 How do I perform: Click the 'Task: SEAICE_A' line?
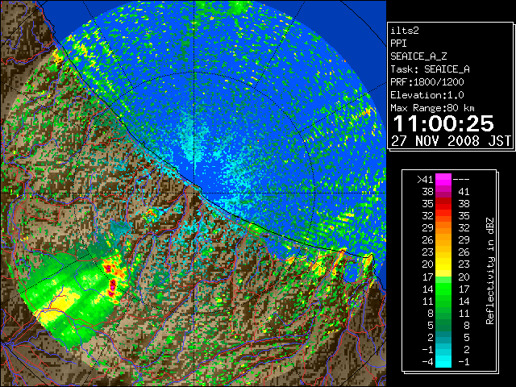[430, 69]
